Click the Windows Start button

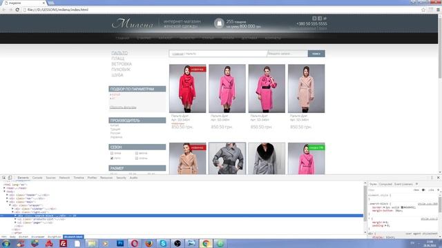6,243
